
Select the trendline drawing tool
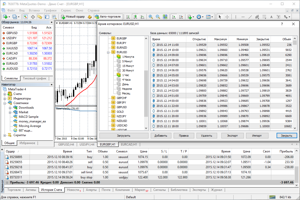pyautogui.click(x=250, y=17)
